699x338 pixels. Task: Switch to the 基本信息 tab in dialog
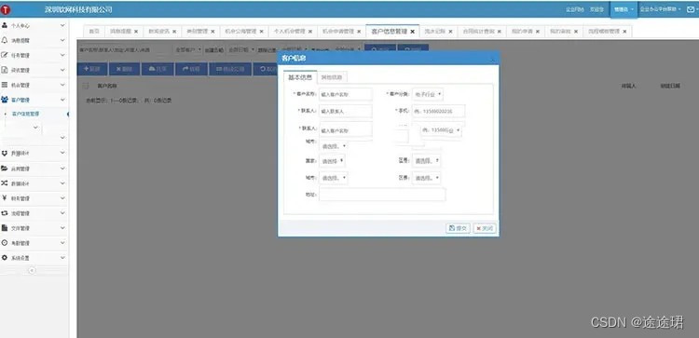300,77
